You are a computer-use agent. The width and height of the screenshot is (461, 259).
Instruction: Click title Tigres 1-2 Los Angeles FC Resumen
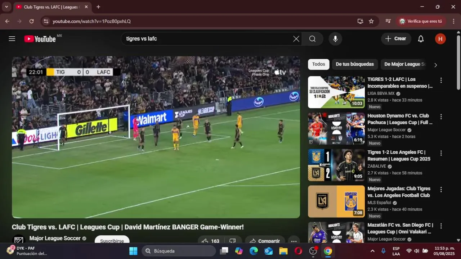[399, 155]
